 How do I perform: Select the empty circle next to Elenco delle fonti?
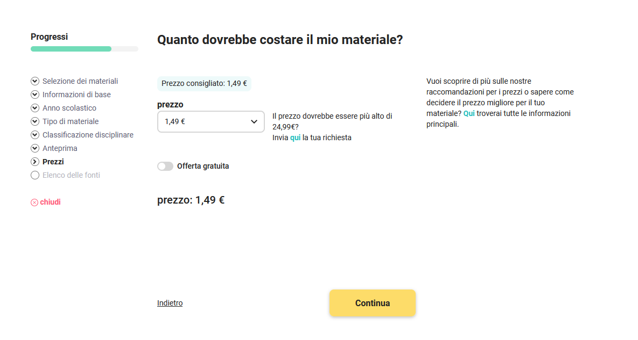click(x=35, y=175)
